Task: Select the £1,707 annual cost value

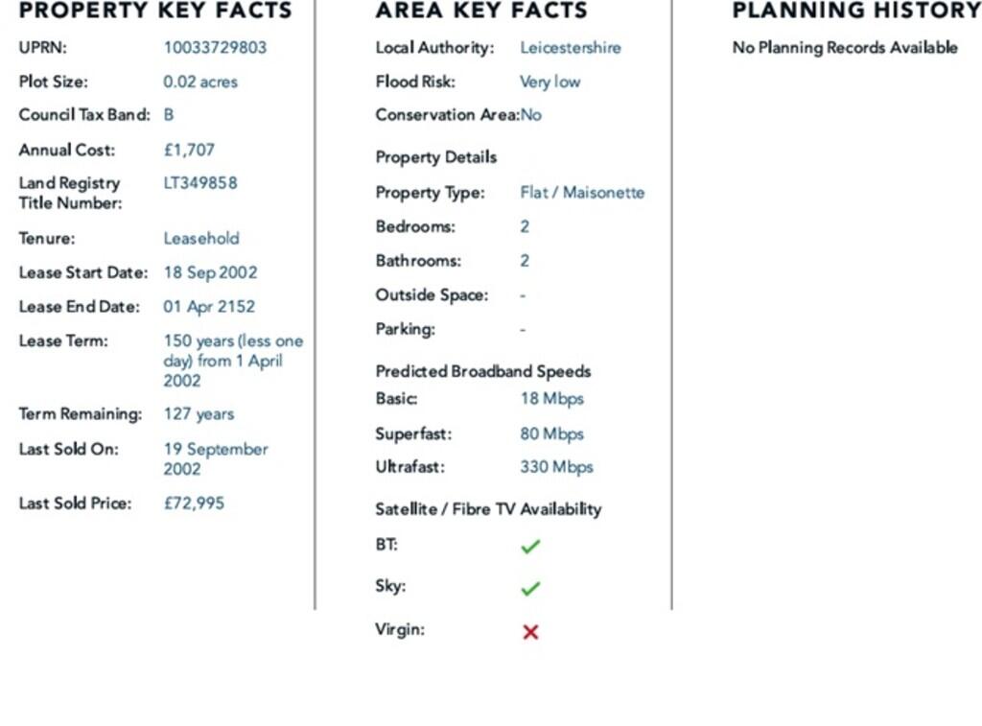Action: (189, 150)
